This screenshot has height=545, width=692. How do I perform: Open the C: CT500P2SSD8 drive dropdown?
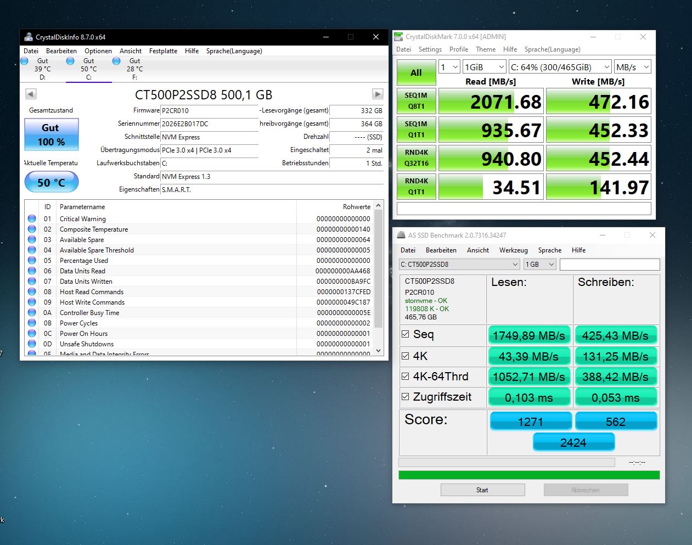click(459, 264)
